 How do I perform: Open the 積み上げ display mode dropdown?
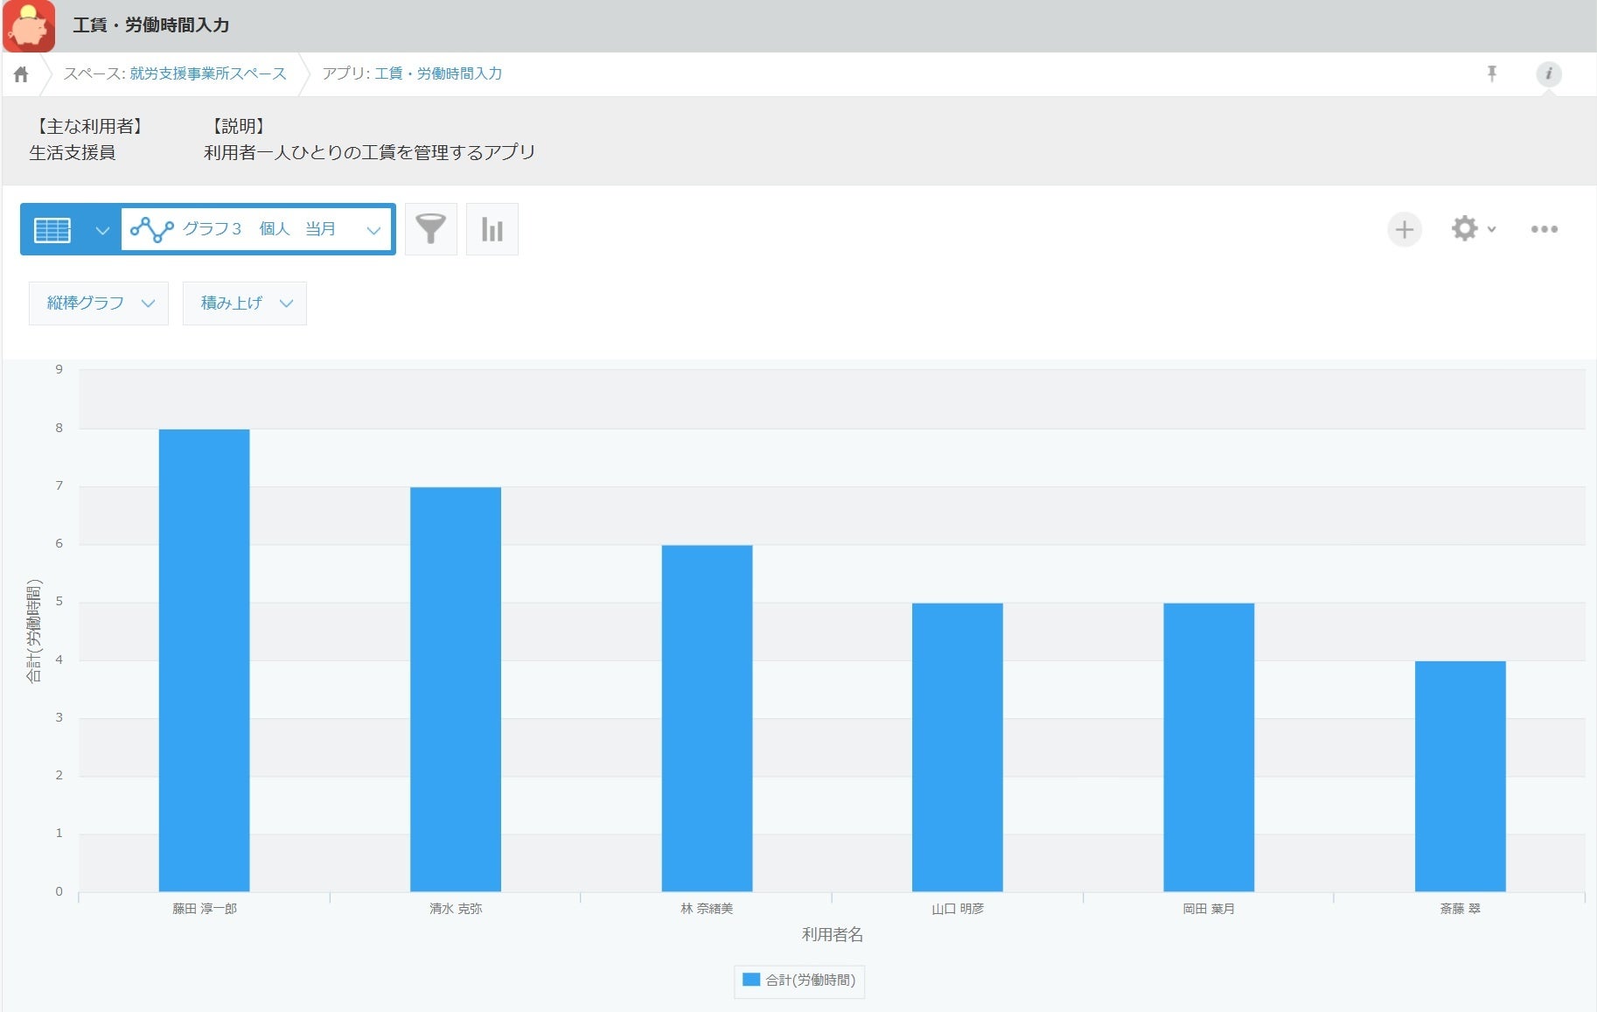pos(245,304)
